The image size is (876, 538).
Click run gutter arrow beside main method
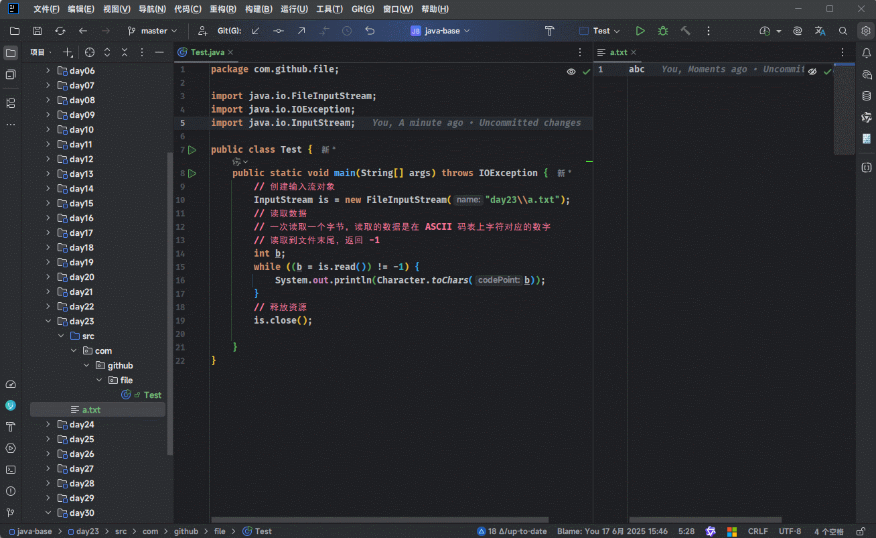click(192, 174)
